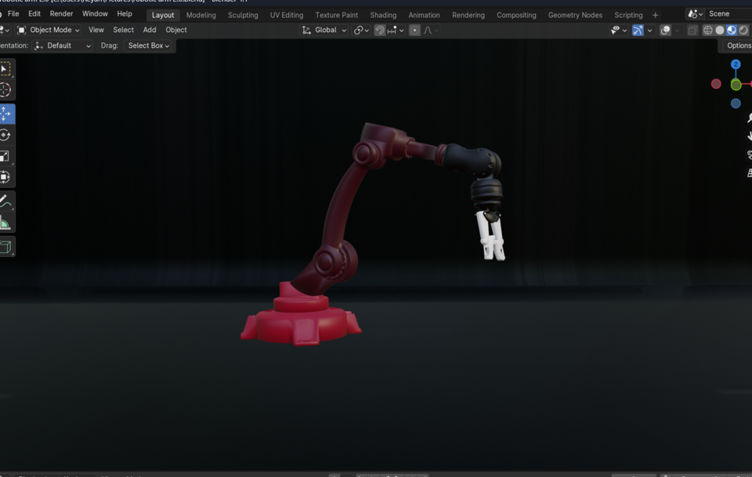Screen dimensions: 752x477
Task: Open the Add menu in viewport header
Action: pyautogui.click(x=149, y=30)
